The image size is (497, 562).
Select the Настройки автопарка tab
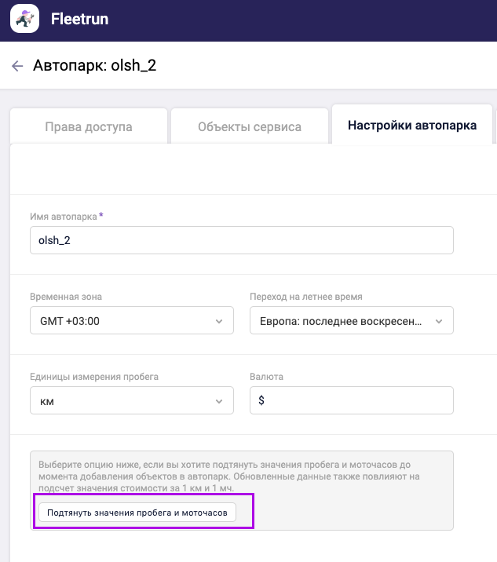[x=412, y=126]
